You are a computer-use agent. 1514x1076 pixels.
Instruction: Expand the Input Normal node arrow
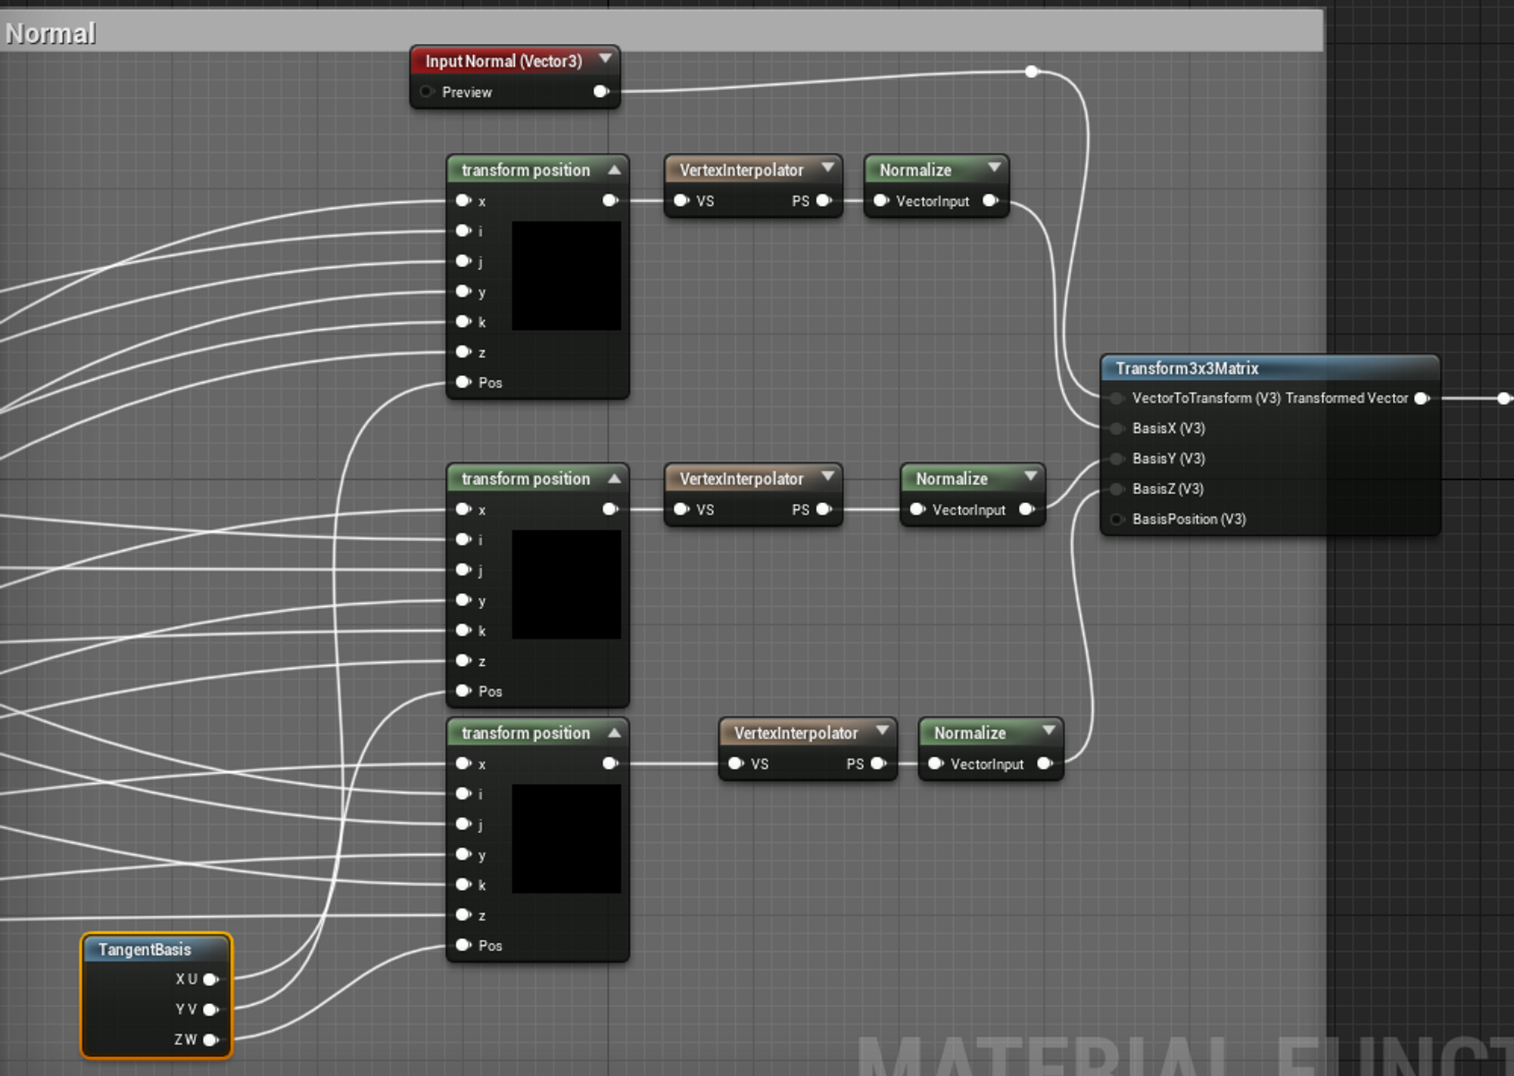point(605,59)
